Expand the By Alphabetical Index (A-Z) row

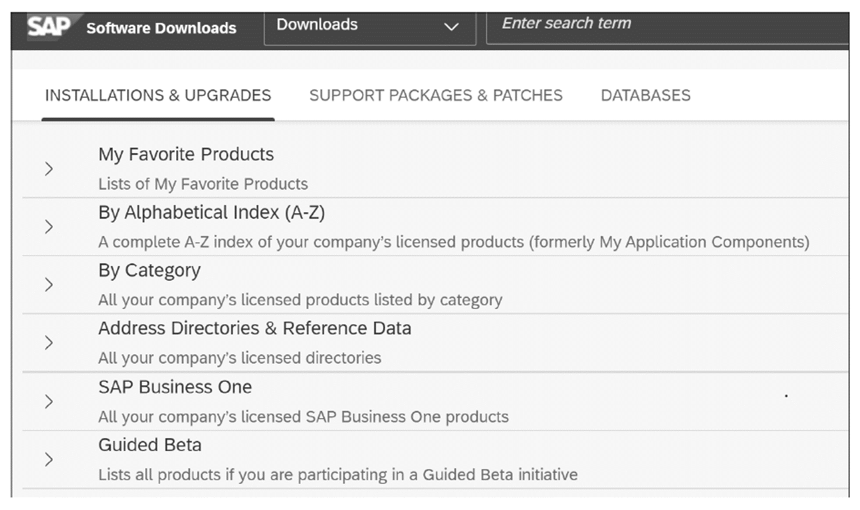[48, 227]
